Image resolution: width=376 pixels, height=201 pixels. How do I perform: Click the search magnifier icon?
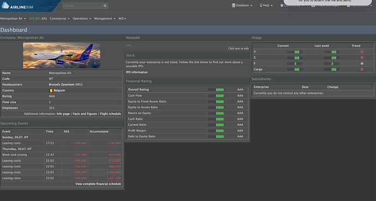pos(105,6)
